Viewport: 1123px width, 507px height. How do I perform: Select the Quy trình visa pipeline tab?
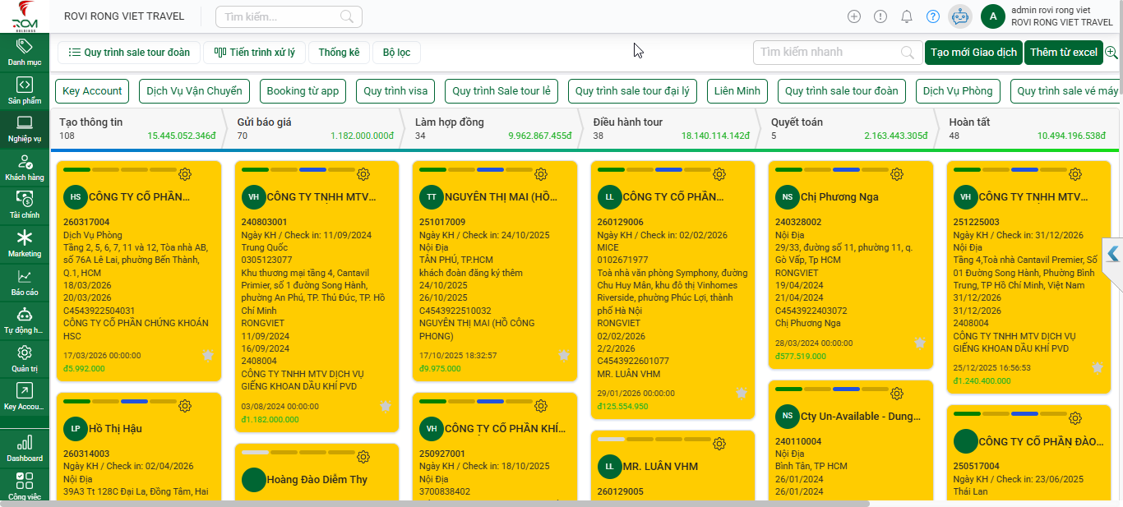395,91
